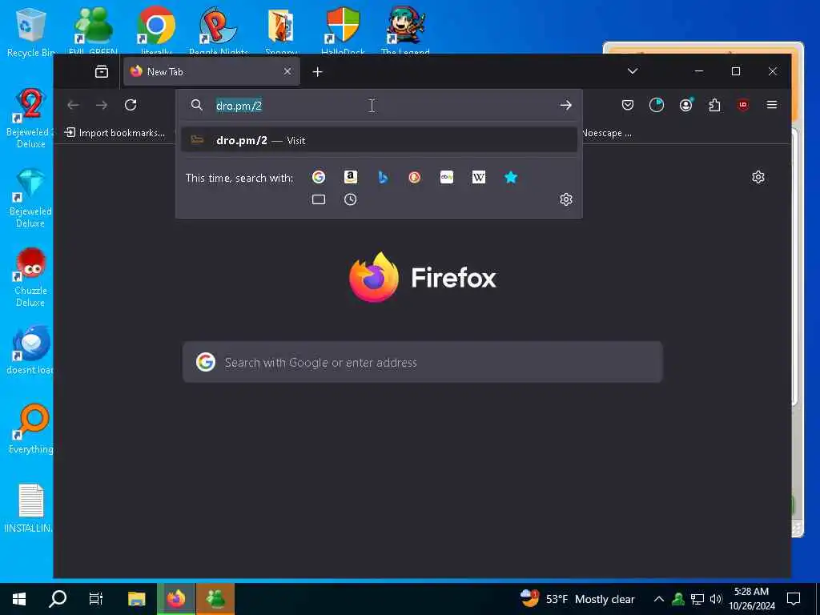Open the Firefox account avatar icon

pyautogui.click(x=685, y=105)
